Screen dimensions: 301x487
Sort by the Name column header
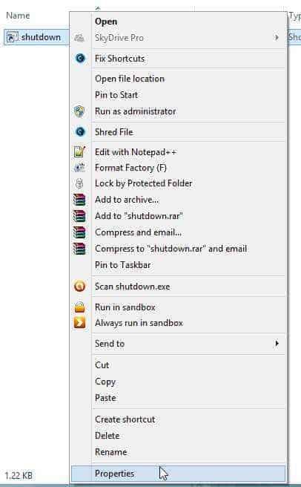(x=18, y=15)
